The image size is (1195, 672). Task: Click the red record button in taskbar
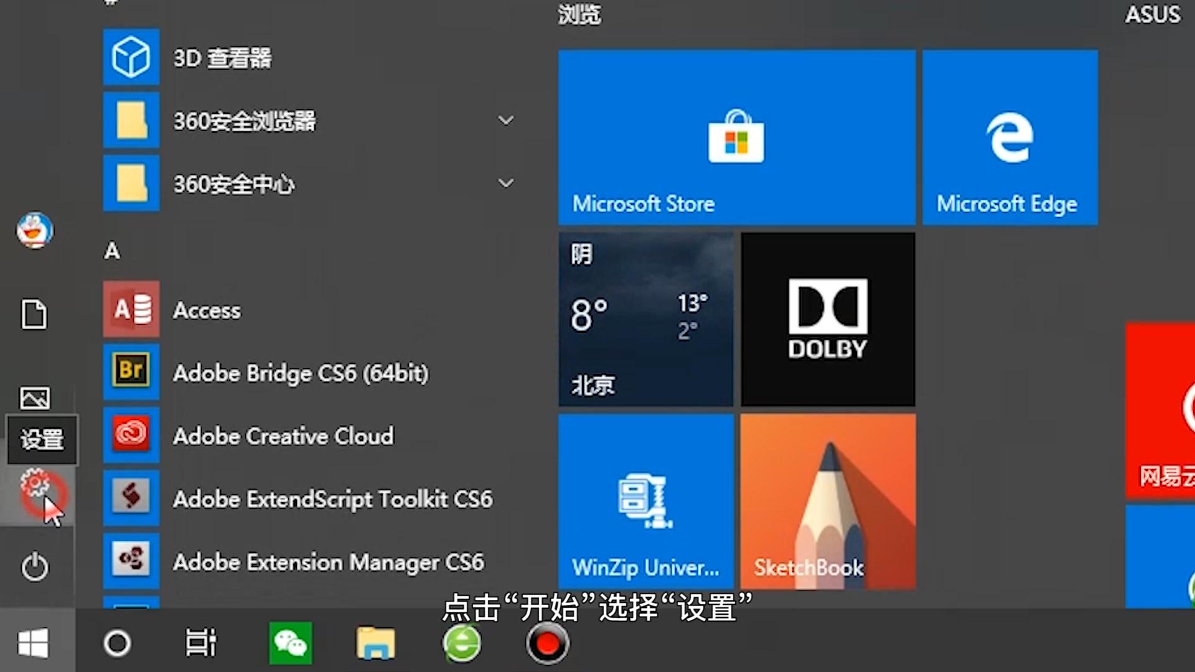547,643
